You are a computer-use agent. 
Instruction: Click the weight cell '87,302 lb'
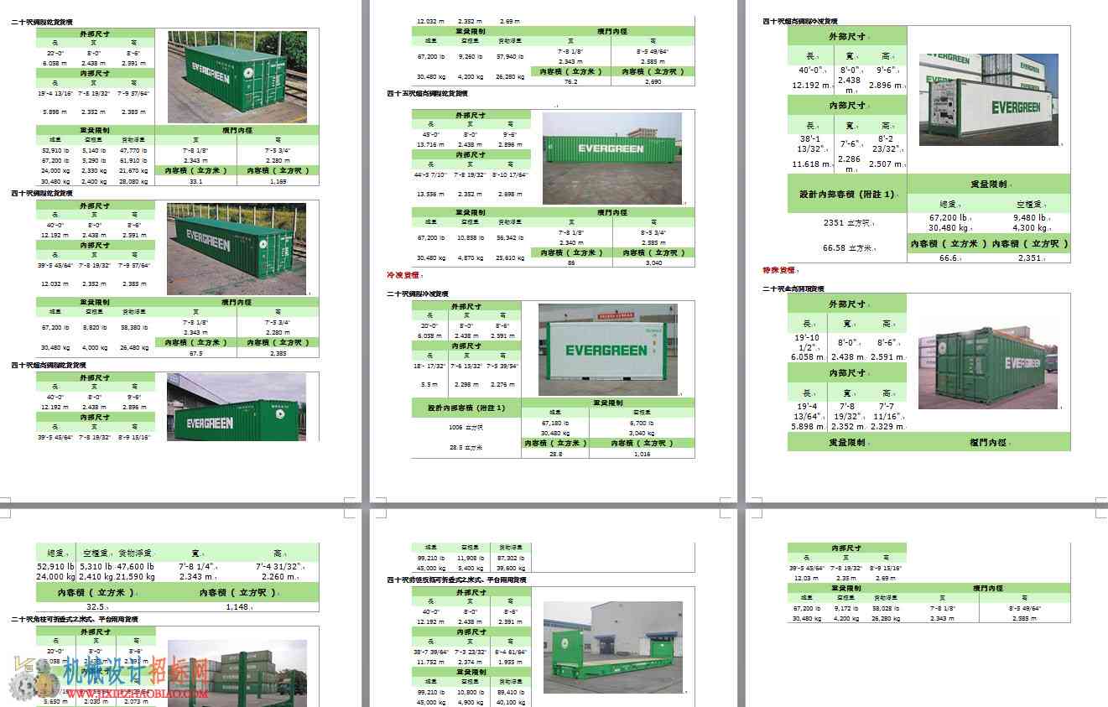509,557
